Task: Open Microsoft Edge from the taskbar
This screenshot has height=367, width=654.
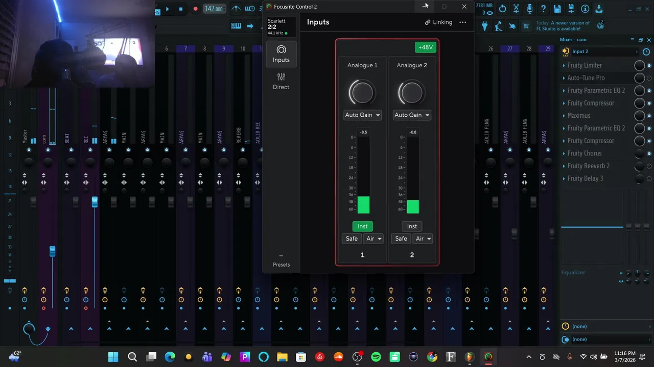Action: pos(170,357)
